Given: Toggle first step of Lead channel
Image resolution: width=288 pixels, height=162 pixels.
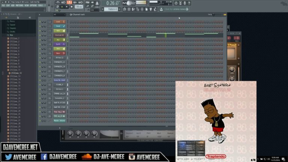Looking at the screenshot, I should pyautogui.click(x=71, y=22).
